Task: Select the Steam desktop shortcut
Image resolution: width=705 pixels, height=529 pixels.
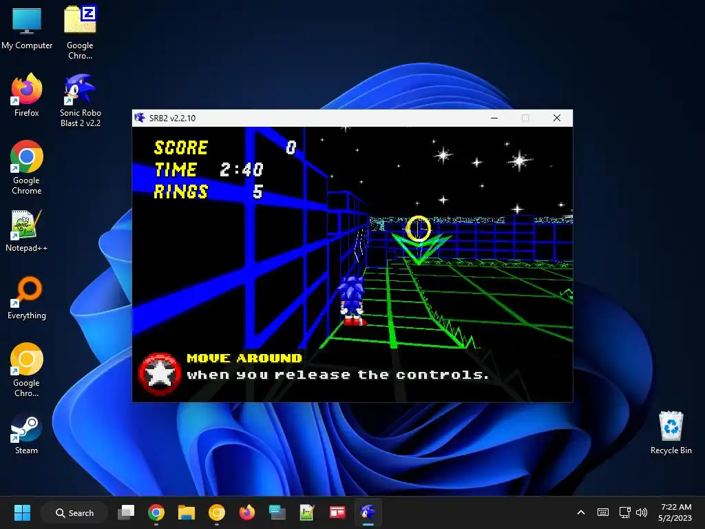Action: 27,433
